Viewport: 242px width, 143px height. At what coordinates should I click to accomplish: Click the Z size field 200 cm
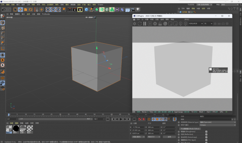154,133
